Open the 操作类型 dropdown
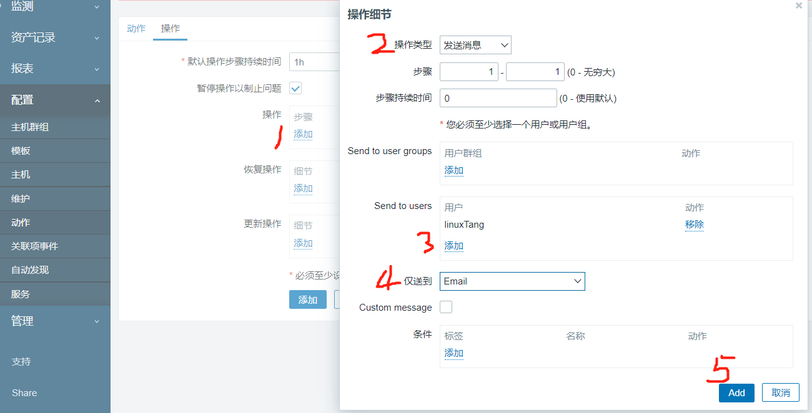This screenshot has height=413, width=812. [475, 45]
